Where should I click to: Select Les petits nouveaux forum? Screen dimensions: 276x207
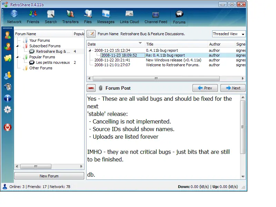pos(53,62)
